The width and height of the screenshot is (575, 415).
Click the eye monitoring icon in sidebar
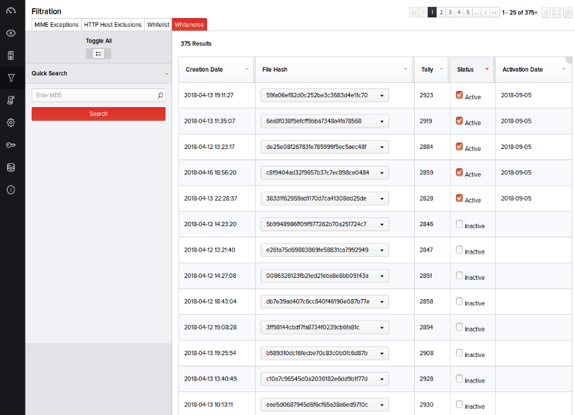coord(11,33)
